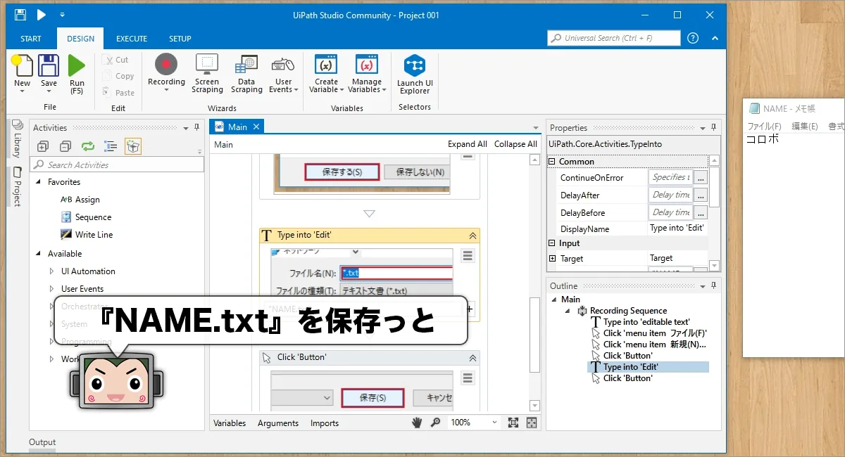The image size is (845, 457).
Task: Click the Copy command in Edit group
Action: [x=118, y=76]
